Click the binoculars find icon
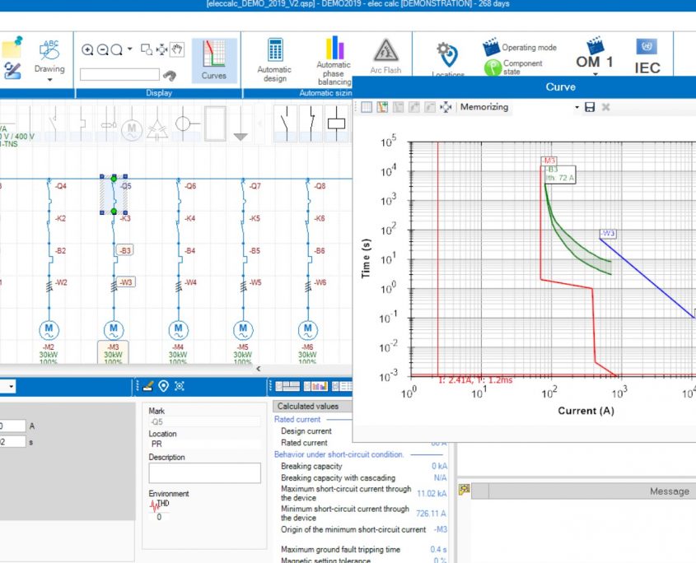The image size is (696, 563). pyautogui.click(x=170, y=76)
